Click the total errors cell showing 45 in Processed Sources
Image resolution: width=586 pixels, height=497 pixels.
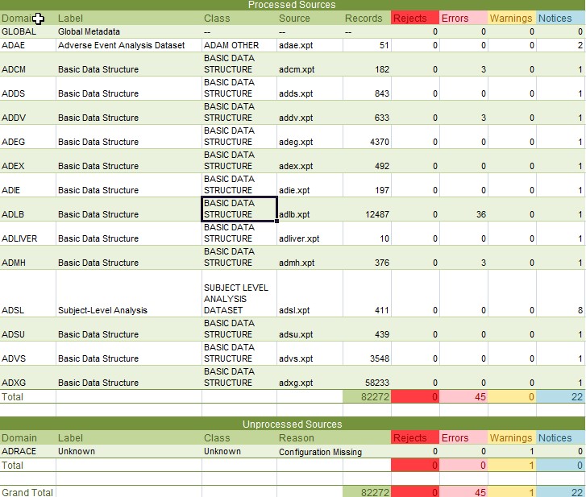tap(463, 396)
